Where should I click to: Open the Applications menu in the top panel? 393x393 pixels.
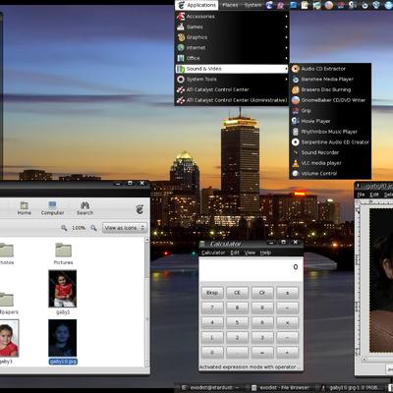pyautogui.click(x=196, y=5)
